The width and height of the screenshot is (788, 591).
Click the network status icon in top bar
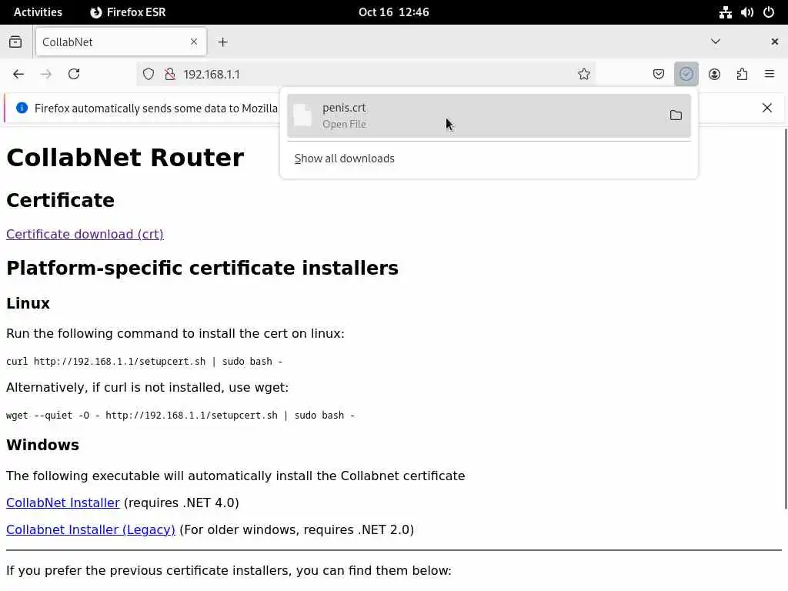click(725, 12)
